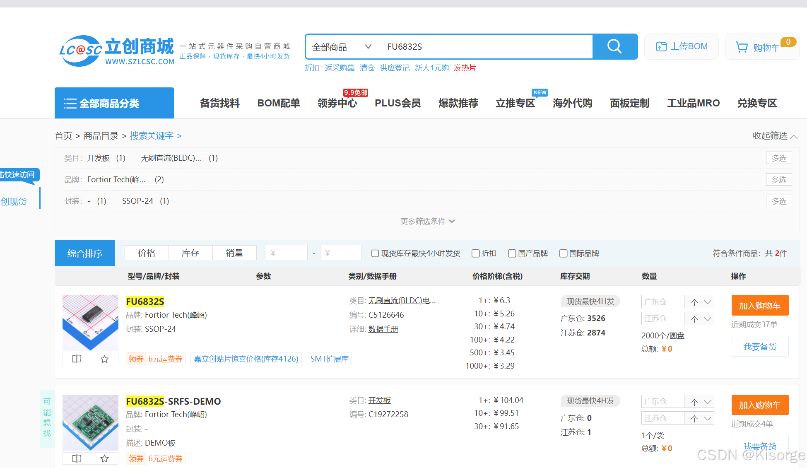Check the 国产品牌 checkbox
Viewport: 807px width, 468px height.
coord(512,253)
